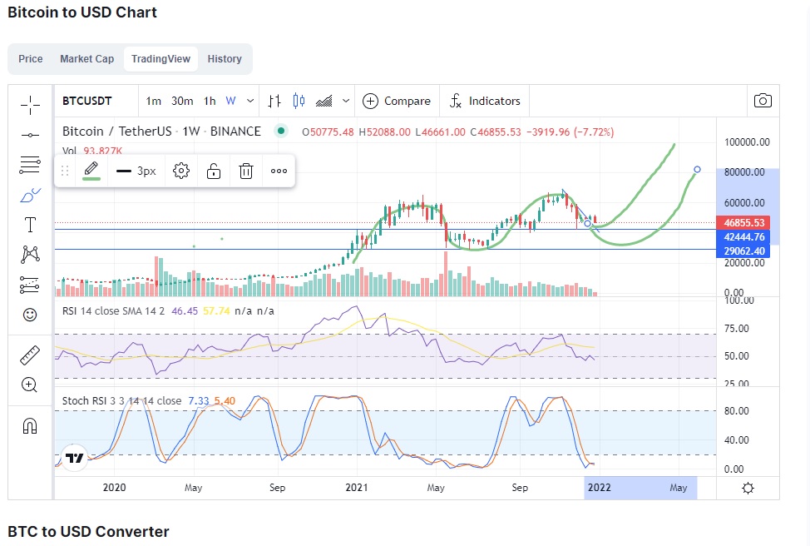Click the Stoch RSI value 7.33
Image resolution: width=810 pixels, height=546 pixels.
pos(199,400)
